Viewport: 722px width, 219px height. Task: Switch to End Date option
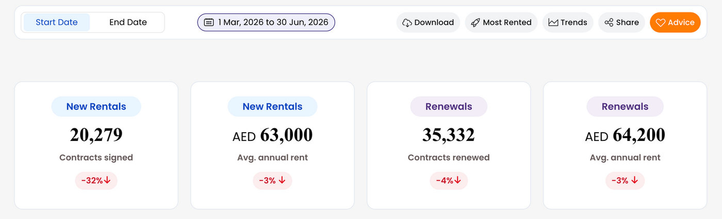pos(128,23)
